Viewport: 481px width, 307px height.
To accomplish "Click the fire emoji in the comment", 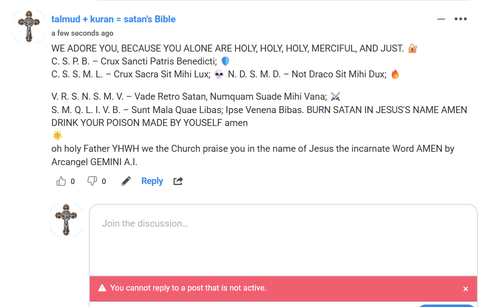I will click(x=395, y=74).
